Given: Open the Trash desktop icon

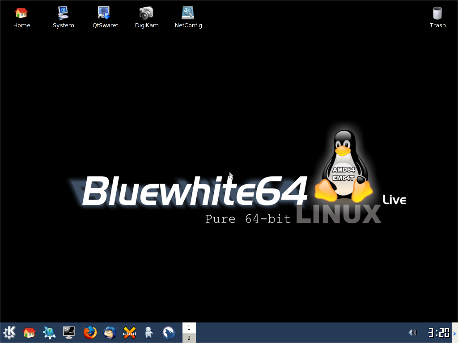Looking at the screenshot, I should click(x=437, y=17).
